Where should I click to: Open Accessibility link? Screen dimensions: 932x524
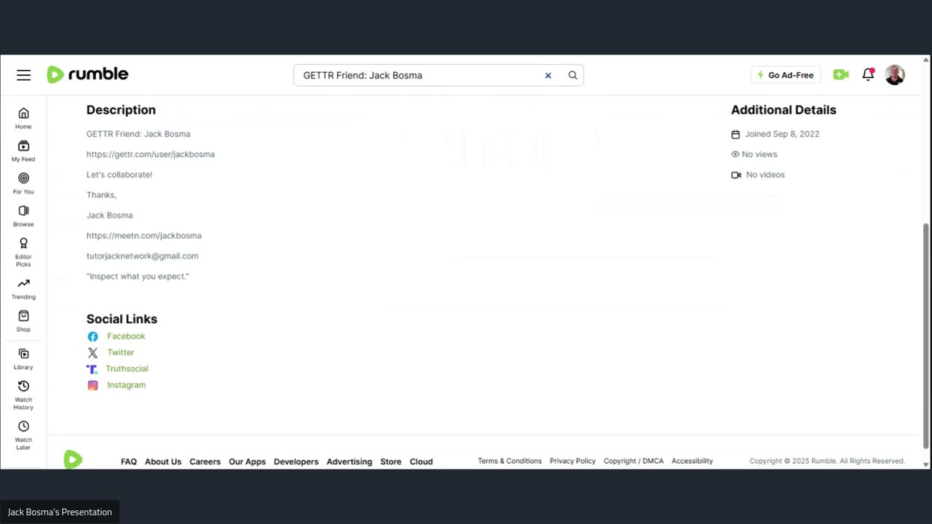click(x=692, y=461)
